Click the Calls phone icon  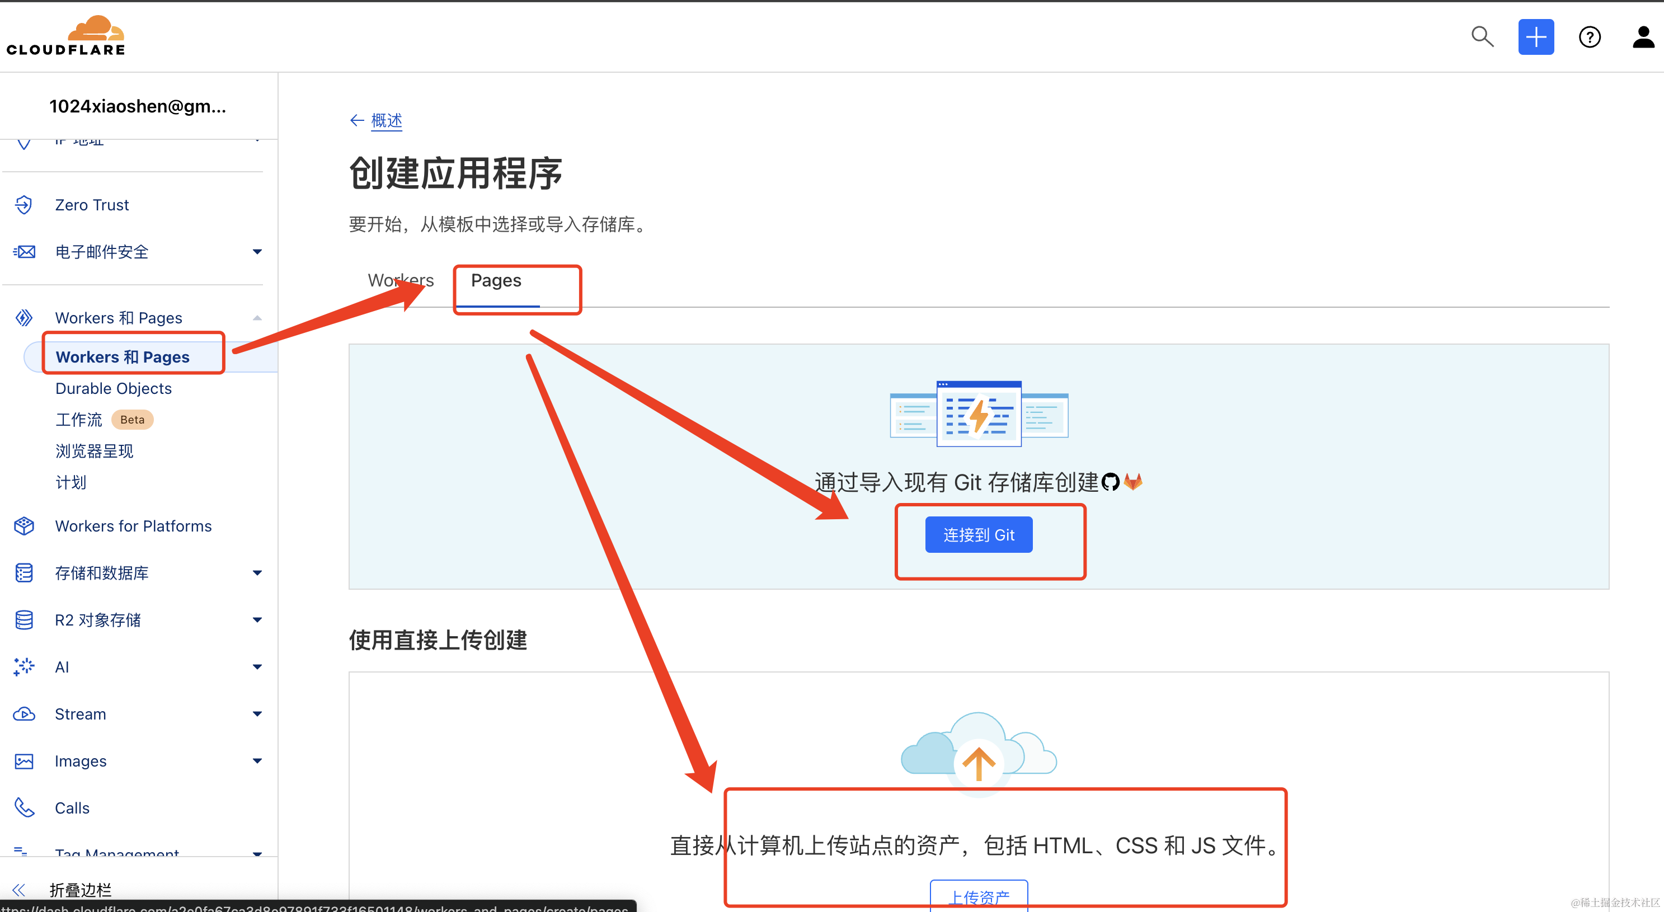[x=23, y=807]
